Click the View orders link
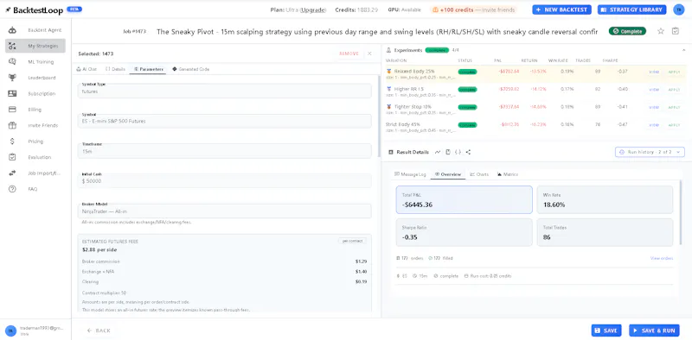The width and height of the screenshot is (692, 340). (662, 258)
